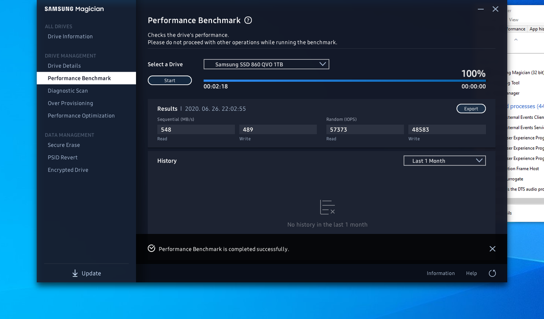Click the empty history list icon
The image size is (544, 319).
coord(327,207)
